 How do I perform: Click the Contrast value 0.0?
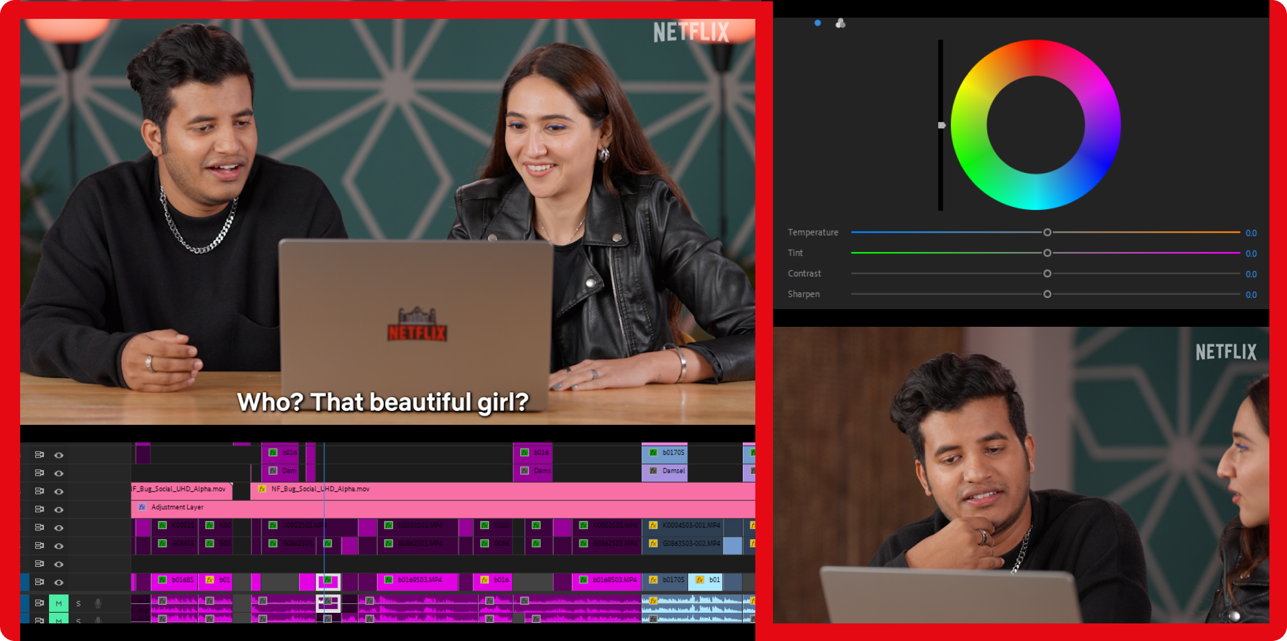click(x=1251, y=275)
